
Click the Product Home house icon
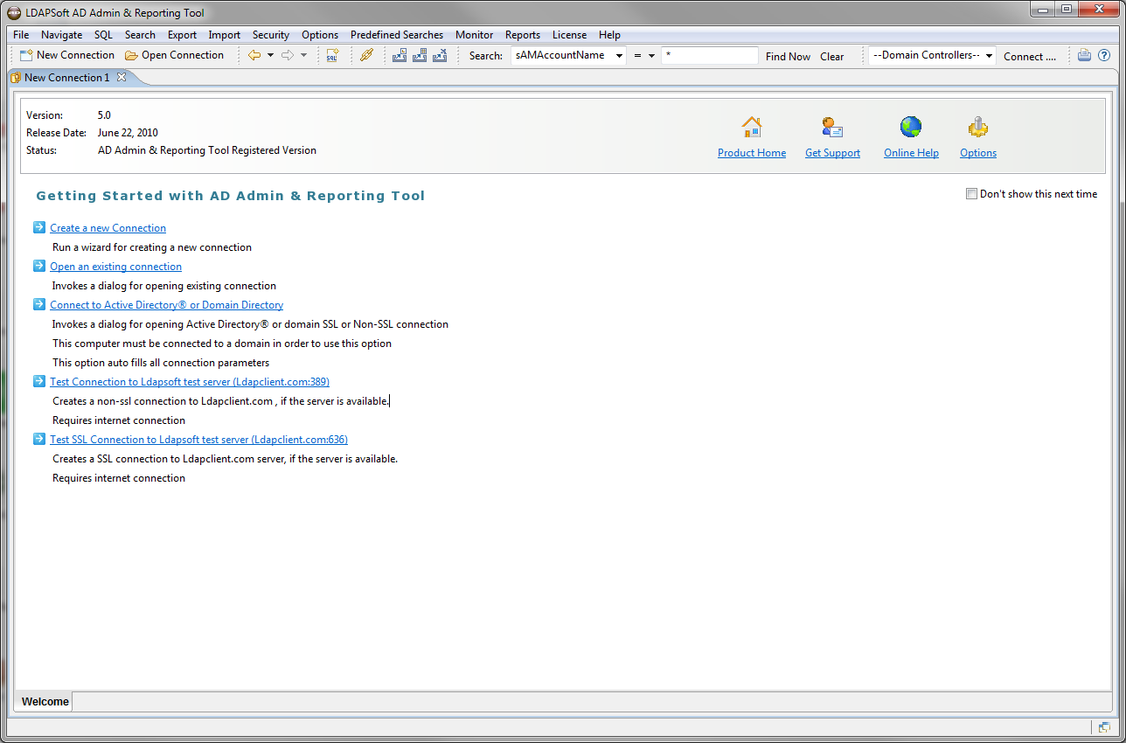tap(752, 127)
